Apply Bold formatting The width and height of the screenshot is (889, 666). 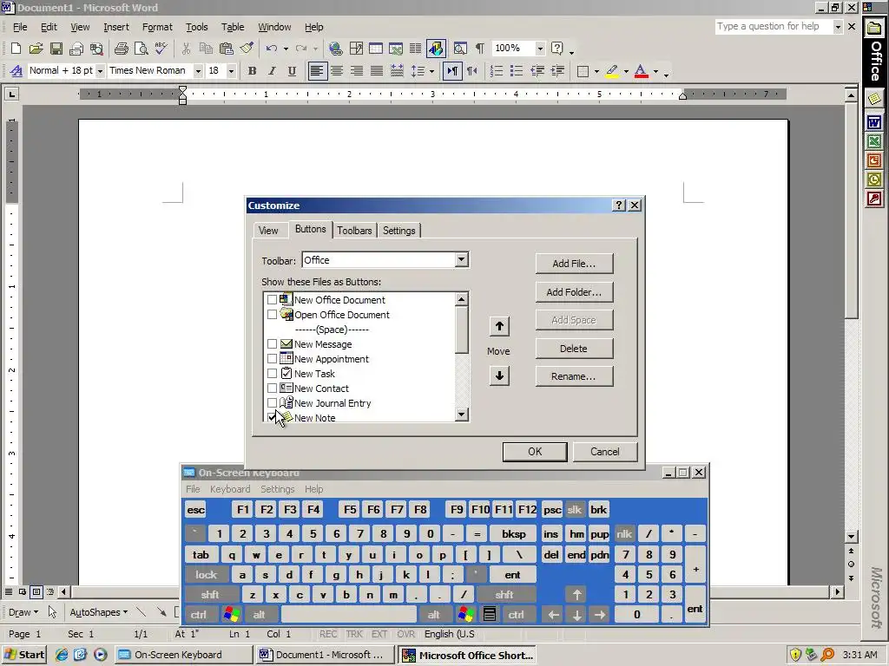[x=253, y=71]
